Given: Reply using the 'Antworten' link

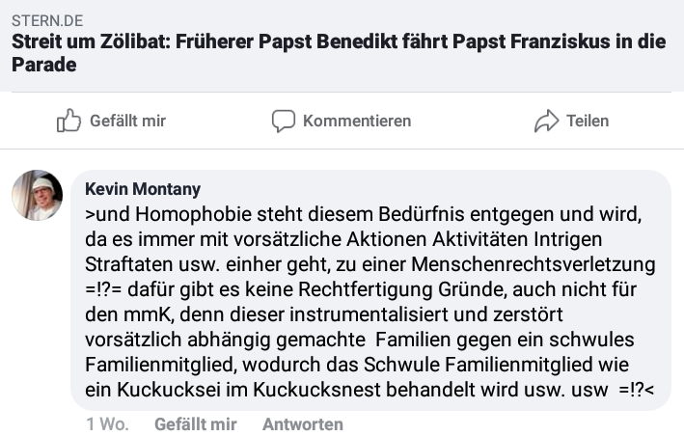Looking at the screenshot, I should (x=303, y=424).
